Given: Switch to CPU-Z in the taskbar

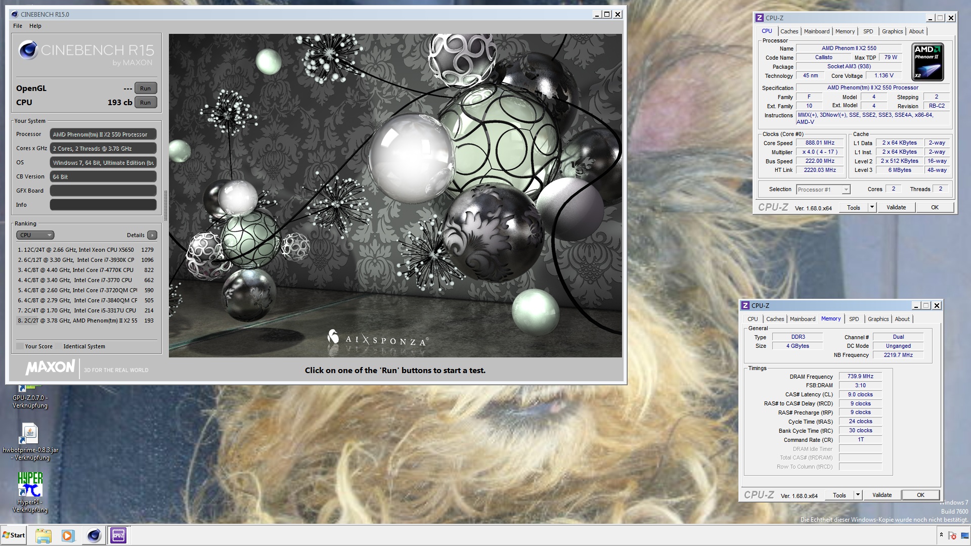Looking at the screenshot, I should tap(118, 535).
